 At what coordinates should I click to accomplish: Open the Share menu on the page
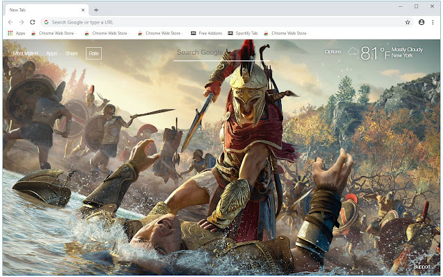click(x=71, y=53)
